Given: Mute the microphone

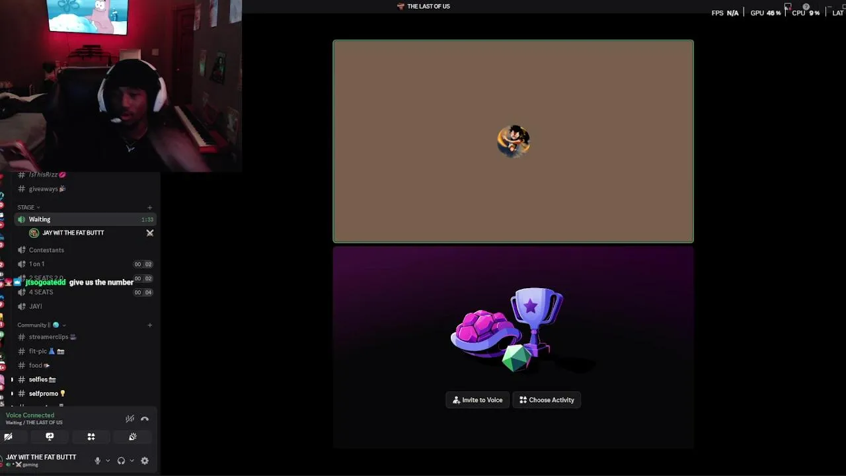Looking at the screenshot, I should 98,461.
